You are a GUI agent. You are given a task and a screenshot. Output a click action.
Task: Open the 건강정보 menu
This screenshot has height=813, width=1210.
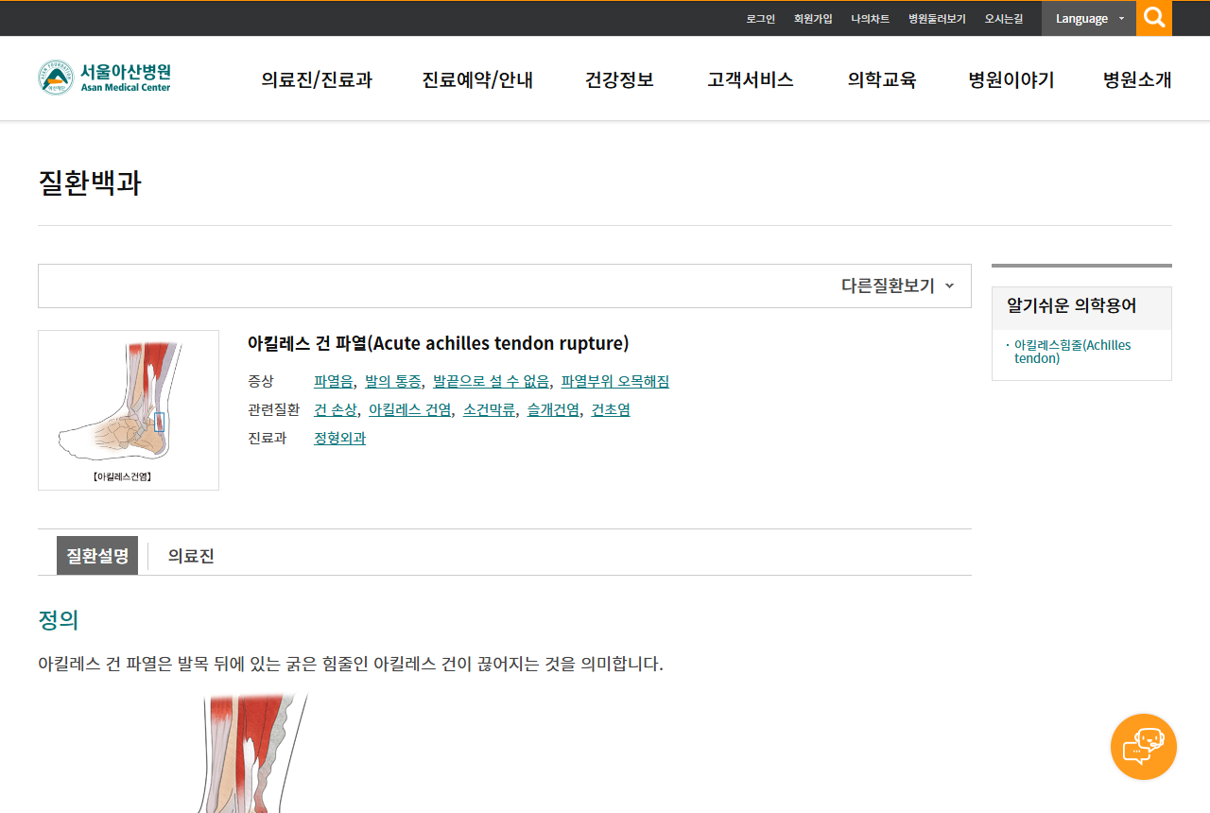point(619,80)
